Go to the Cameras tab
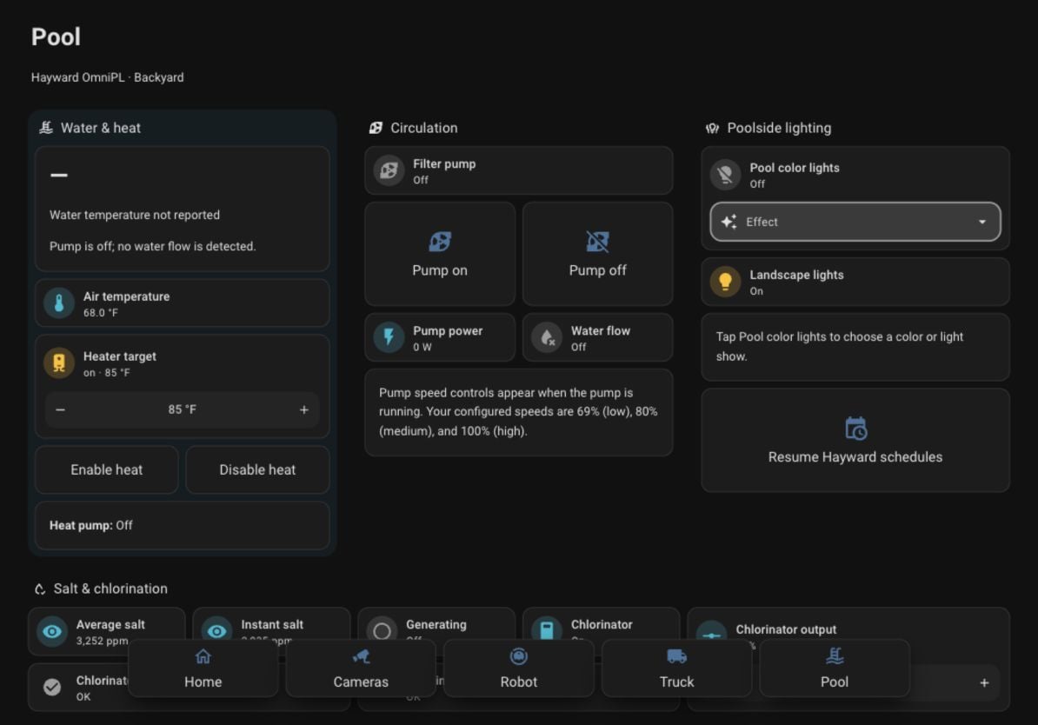The image size is (1038, 725). (x=361, y=668)
